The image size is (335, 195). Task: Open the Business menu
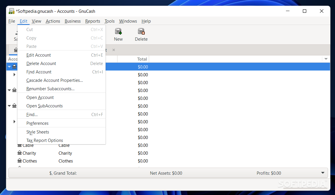[73, 21]
